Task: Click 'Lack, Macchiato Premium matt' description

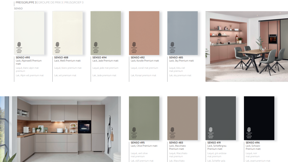Action: click(177, 147)
